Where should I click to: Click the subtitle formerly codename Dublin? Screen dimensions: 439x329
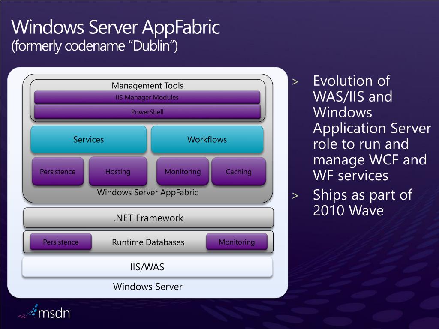[x=95, y=46]
